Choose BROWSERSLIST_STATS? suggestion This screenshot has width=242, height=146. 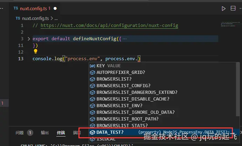[x=163, y=125]
